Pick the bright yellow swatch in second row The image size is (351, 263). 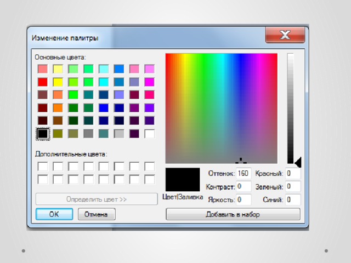[58, 82]
